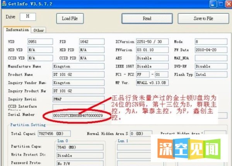This screenshot has height=166, width=232.
Task: Click Lun 0 Write Protect field Disable
Action: point(80,156)
